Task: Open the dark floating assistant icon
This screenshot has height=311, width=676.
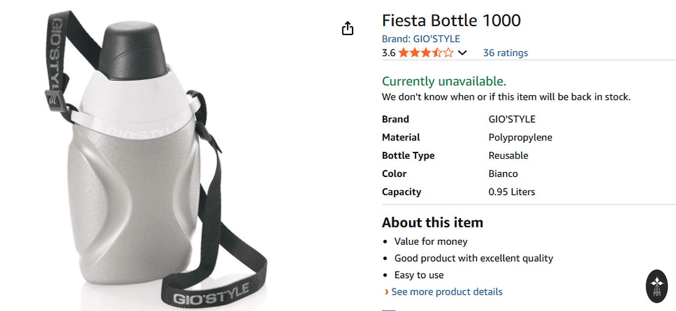Action: tap(657, 286)
